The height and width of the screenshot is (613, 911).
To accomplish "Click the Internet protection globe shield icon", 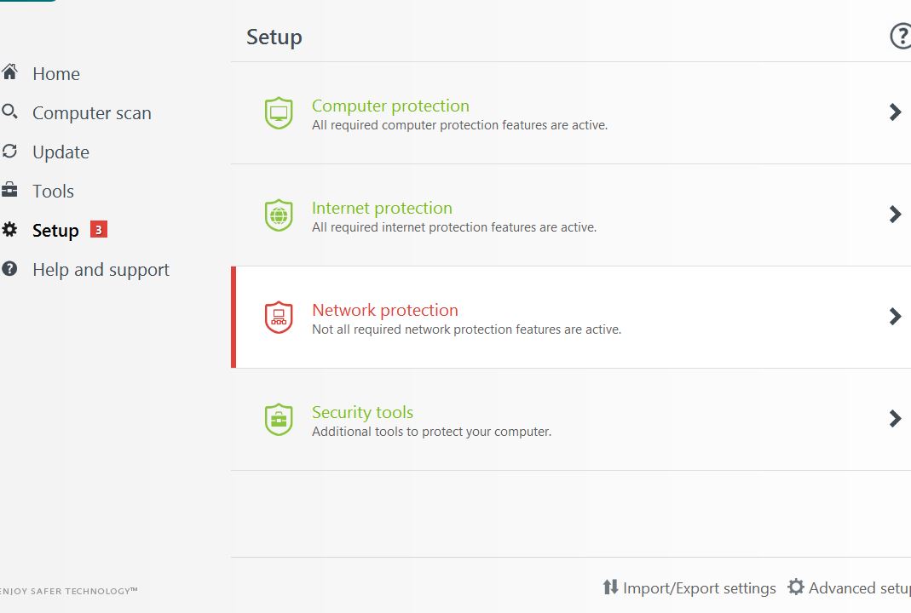I will click(x=279, y=215).
